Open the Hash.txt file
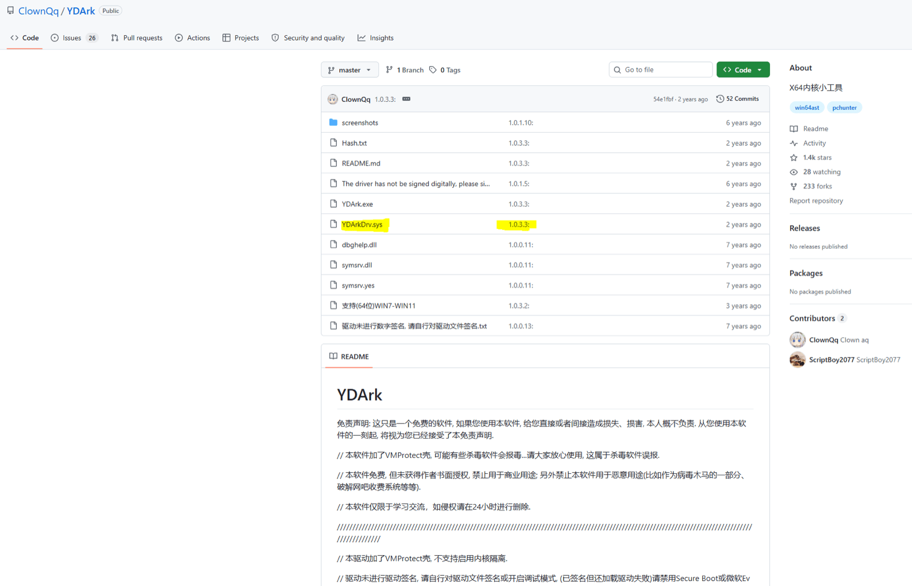 (354, 144)
